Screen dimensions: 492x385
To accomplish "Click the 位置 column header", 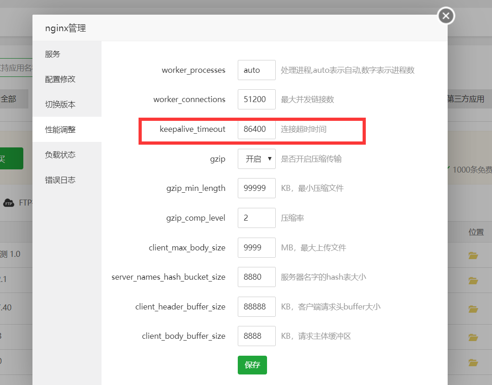I will coord(476,232).
